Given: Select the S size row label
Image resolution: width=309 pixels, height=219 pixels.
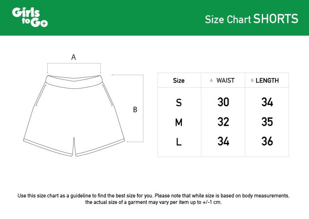Looking at the screenshot, I should tap(179, 103).
